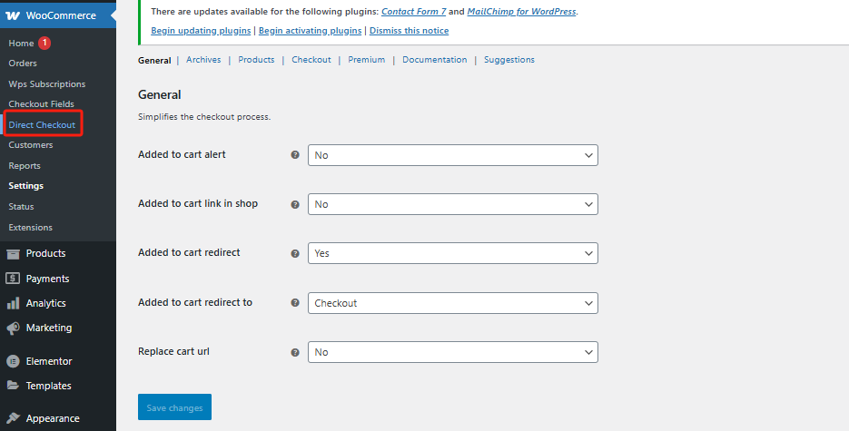Switch to the Archives tab

[x=203, y=60]
